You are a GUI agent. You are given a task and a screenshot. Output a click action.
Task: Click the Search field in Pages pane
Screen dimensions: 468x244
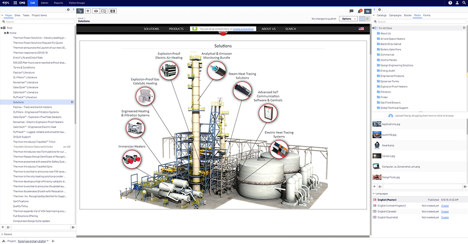tap(39, 21)
